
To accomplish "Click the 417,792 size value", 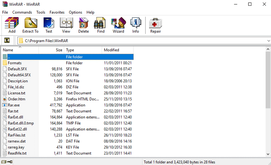I will click(x=56, y=105).
